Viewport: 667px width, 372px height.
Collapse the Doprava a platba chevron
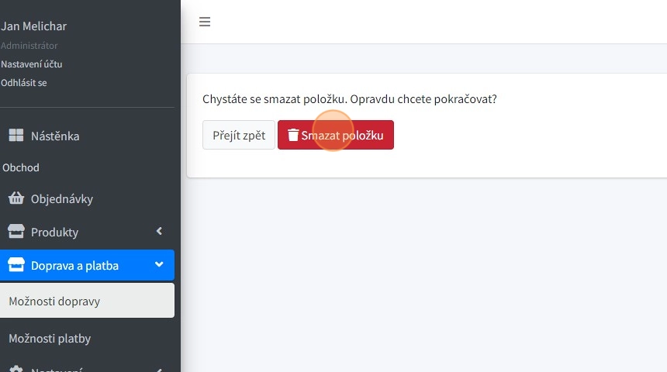pyautogui.click(x=159, y=265)
